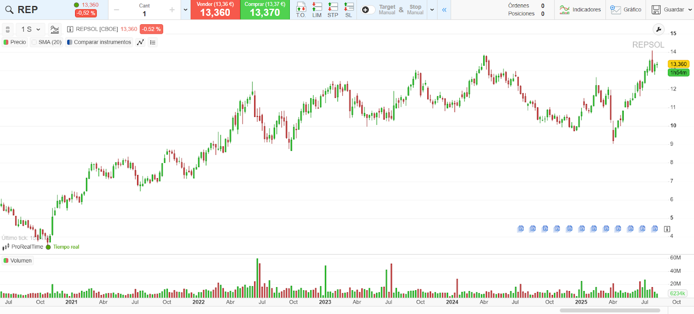Select the LIM limit order icon
The height and width of the screenshot is (314, 694).
317,10
